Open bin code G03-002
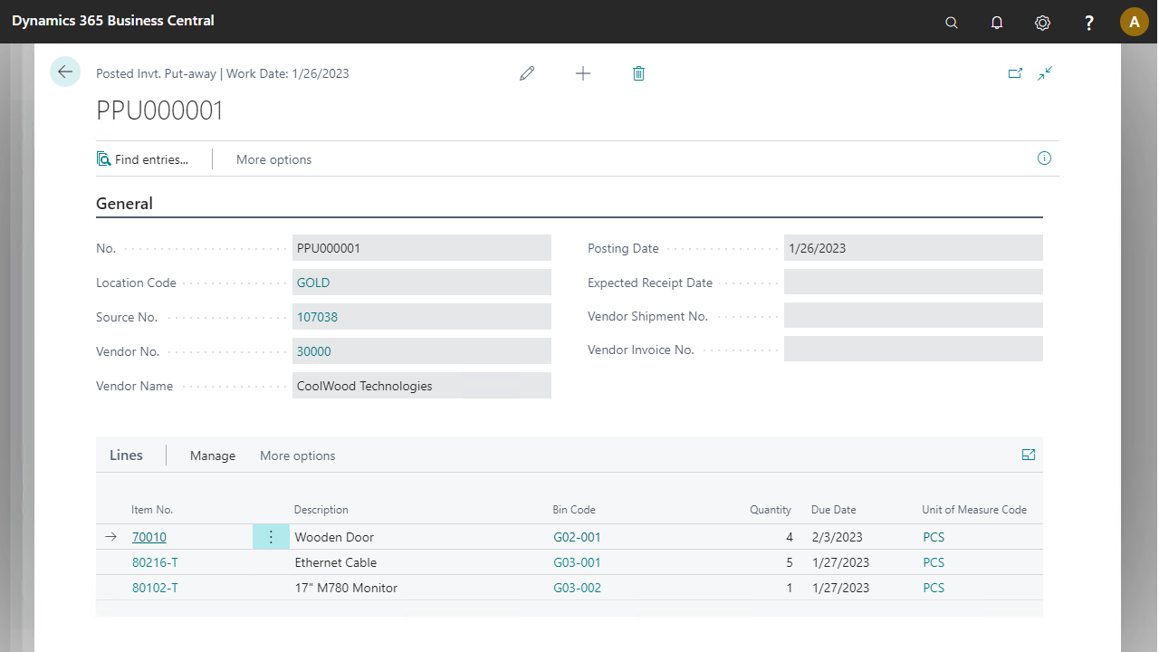1159x652 pixels. click(577, 588)
